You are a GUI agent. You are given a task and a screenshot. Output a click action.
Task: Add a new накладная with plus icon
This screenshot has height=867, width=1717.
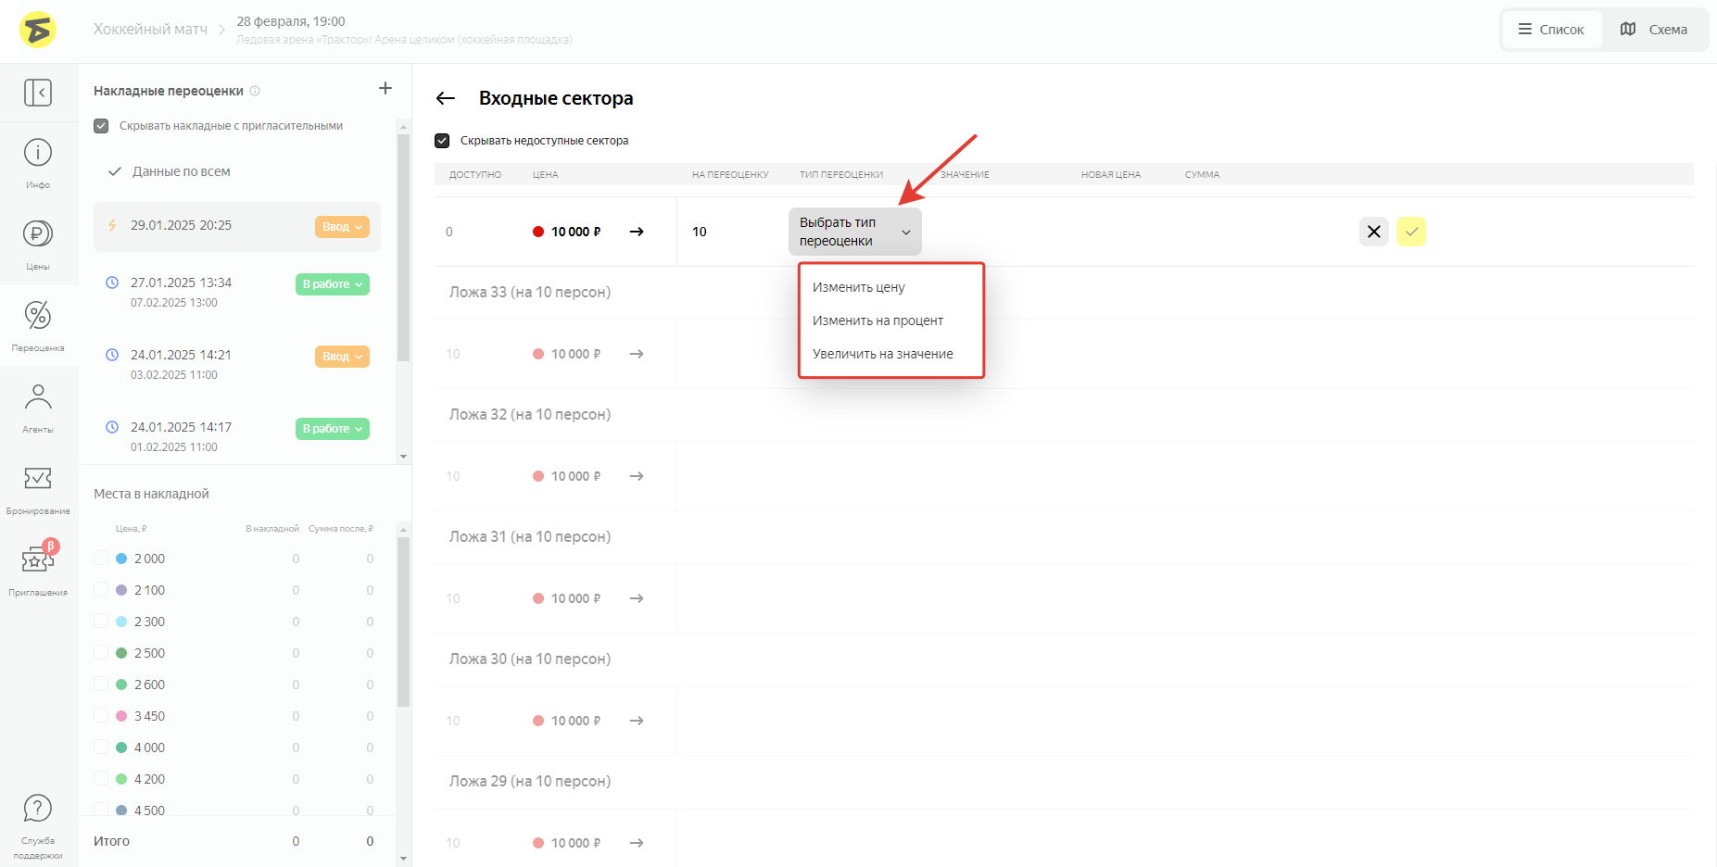(x=385, y=88)
